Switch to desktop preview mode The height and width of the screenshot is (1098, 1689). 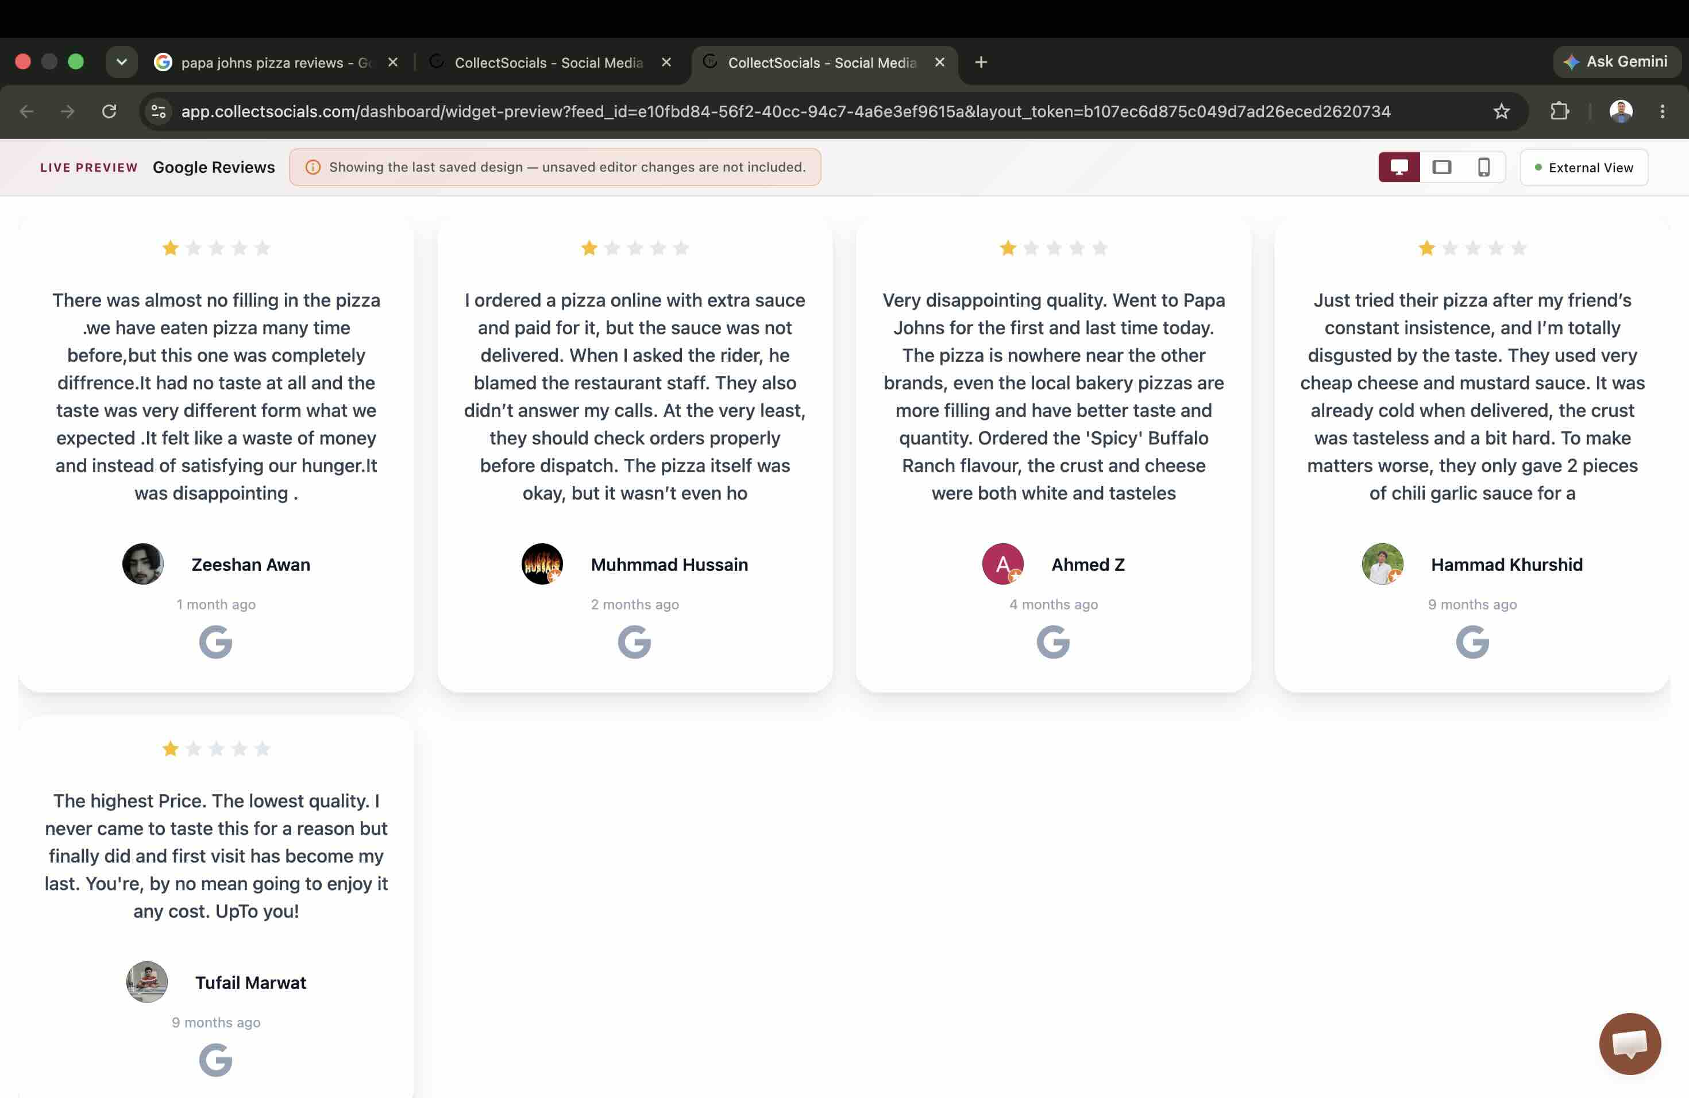1399,167
